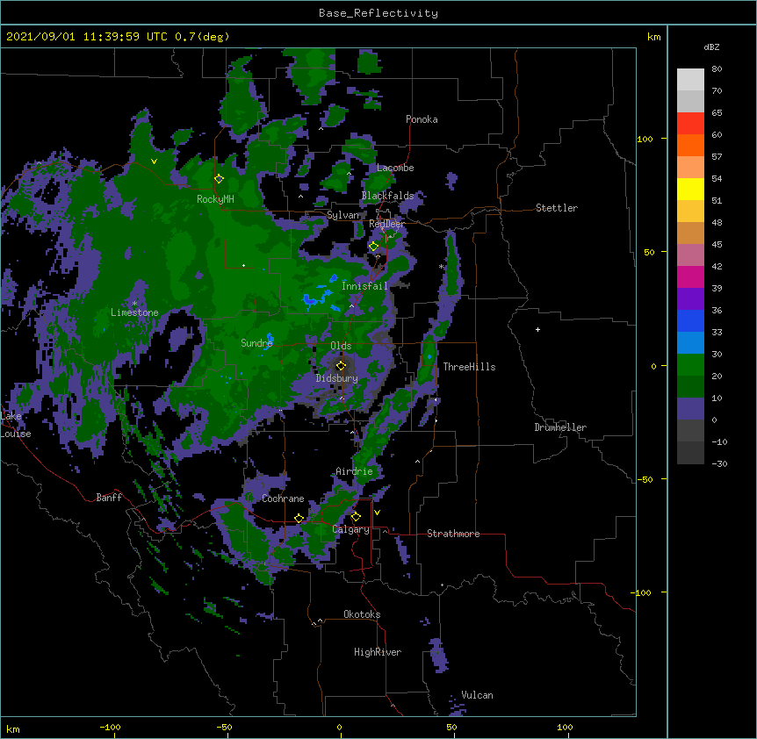This screenshot has width=757, height=739.
Task: Click the Sundre town label
Action: [x=256, y=343]
